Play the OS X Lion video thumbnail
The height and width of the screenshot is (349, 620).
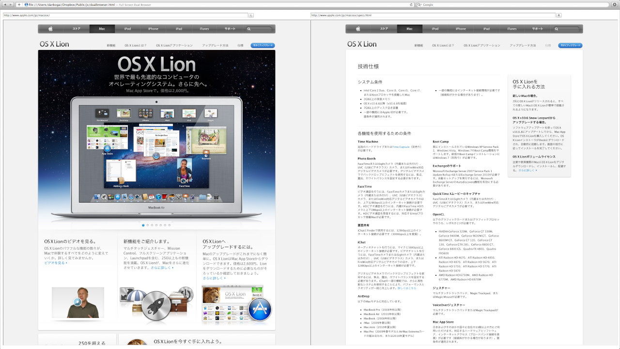pyautogui.click(x=77, y=301)
